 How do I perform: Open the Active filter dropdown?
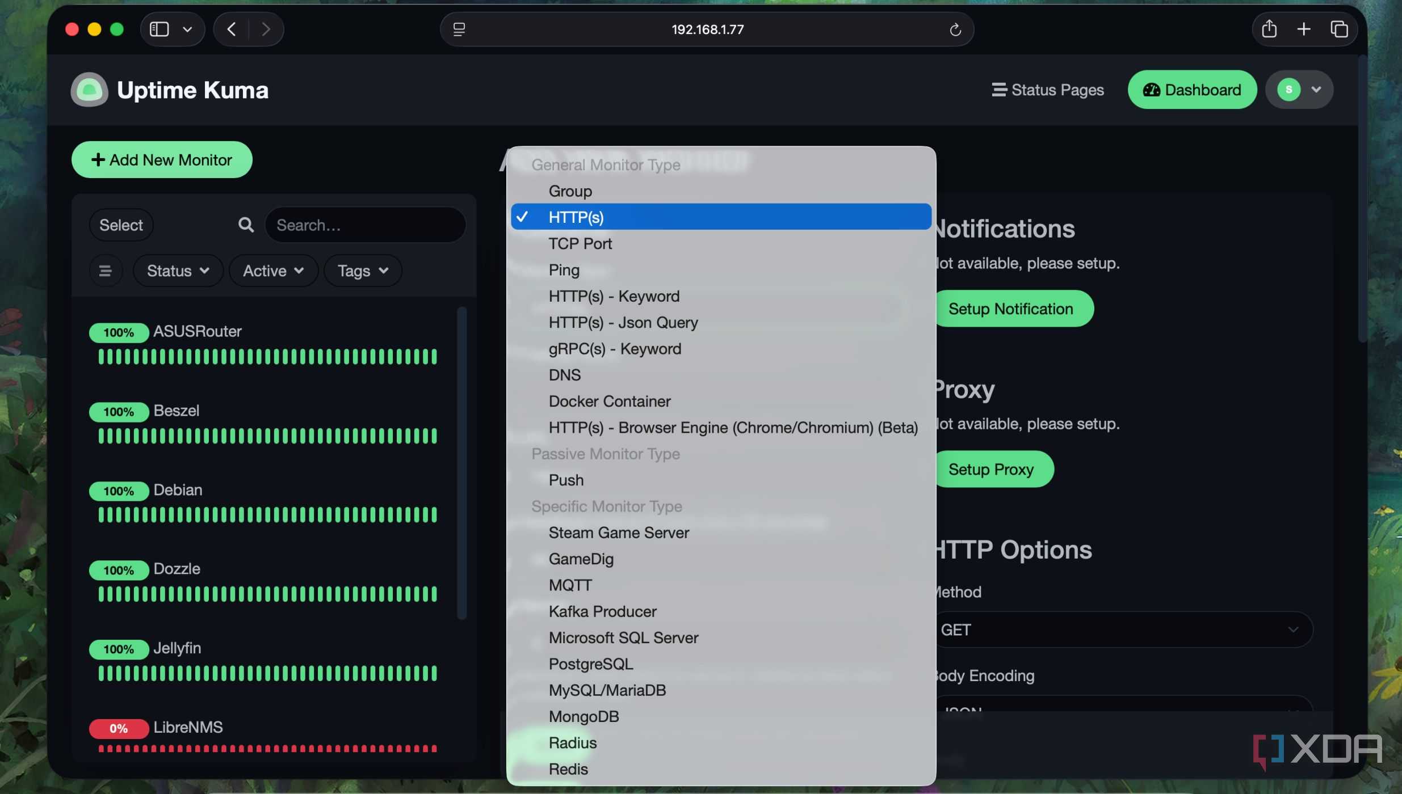click(x=273, y=271)
